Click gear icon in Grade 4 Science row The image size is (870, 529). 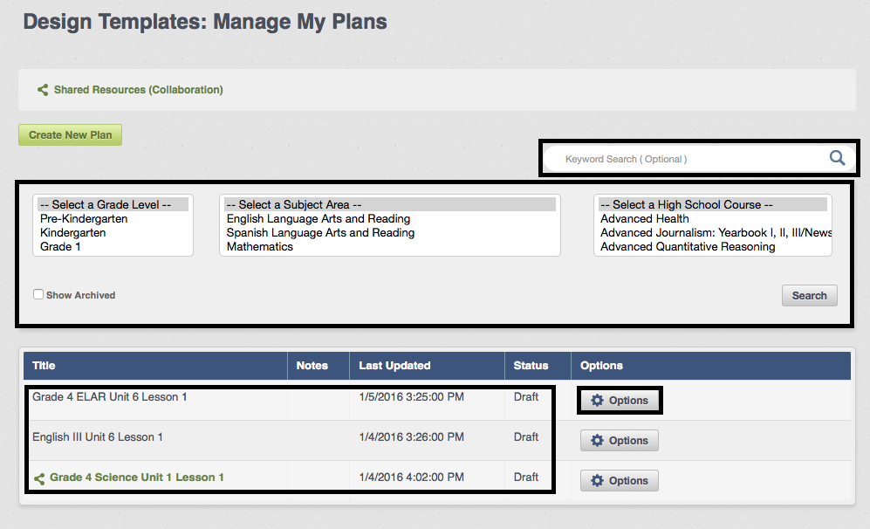(597, 481)
